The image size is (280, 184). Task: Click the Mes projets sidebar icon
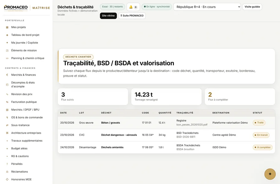click(x=7, y=27)
